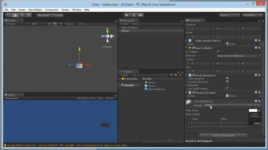Open Cube Mesh Filter gear menu
Screen dimensions: 268x150
click(x=260, y=40)
